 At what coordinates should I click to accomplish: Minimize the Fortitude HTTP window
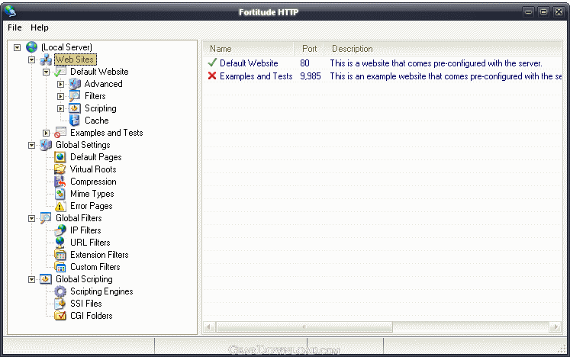[x=528, y=12]
